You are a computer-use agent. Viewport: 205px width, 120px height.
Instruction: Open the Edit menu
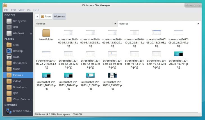coord(13,10)
